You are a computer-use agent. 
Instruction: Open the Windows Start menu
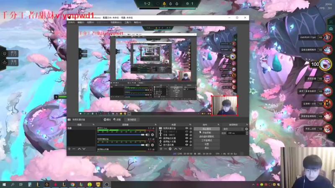coord(4,184)
